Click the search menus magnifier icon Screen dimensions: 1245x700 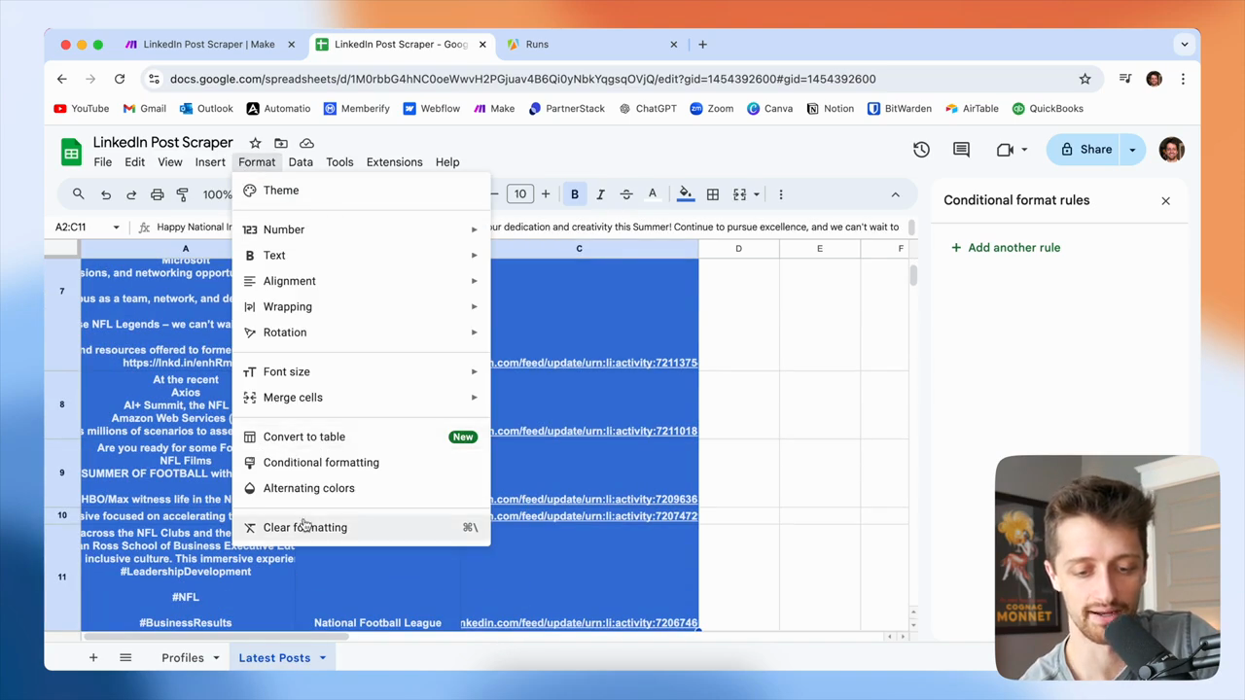click(78, 194)
